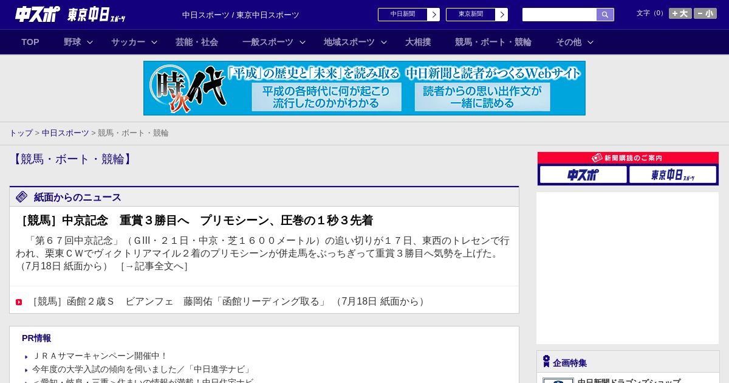Click 【競馬・ボート・競輪】 page heading
729x383 pixels.
pyautogui.click(x=72, y=159)
